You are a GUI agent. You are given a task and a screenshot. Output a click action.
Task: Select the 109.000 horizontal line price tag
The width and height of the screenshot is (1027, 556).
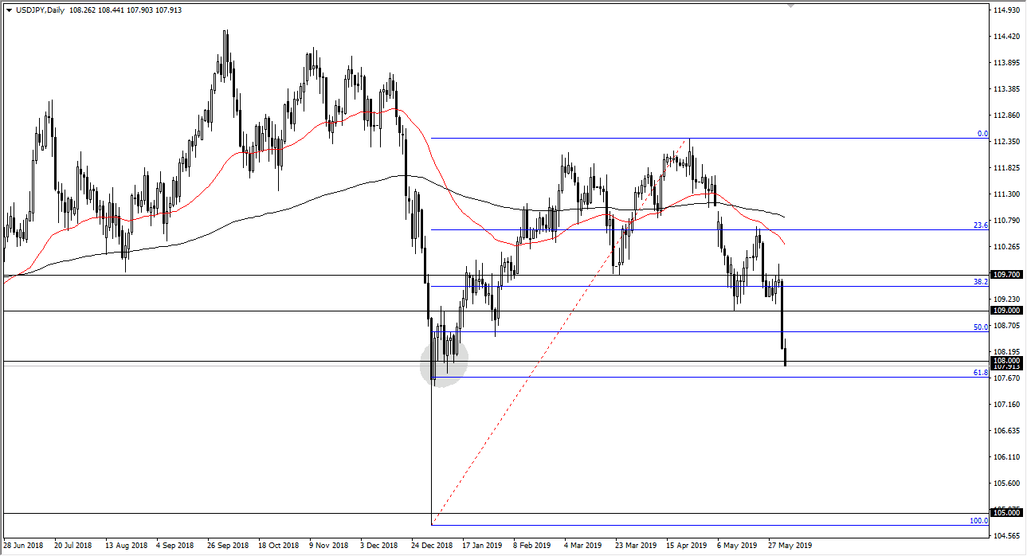[1007, 311]
